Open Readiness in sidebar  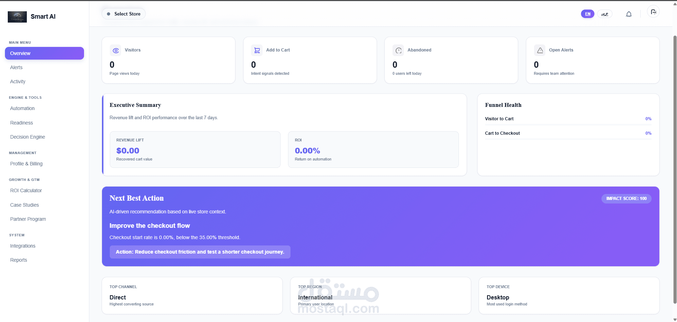(x=22, y=123)
